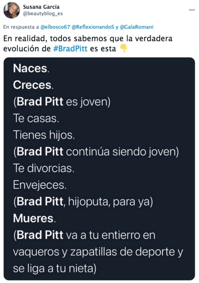Click the @beautyblog_es handle
199x283 pixels.
point(43,13)
